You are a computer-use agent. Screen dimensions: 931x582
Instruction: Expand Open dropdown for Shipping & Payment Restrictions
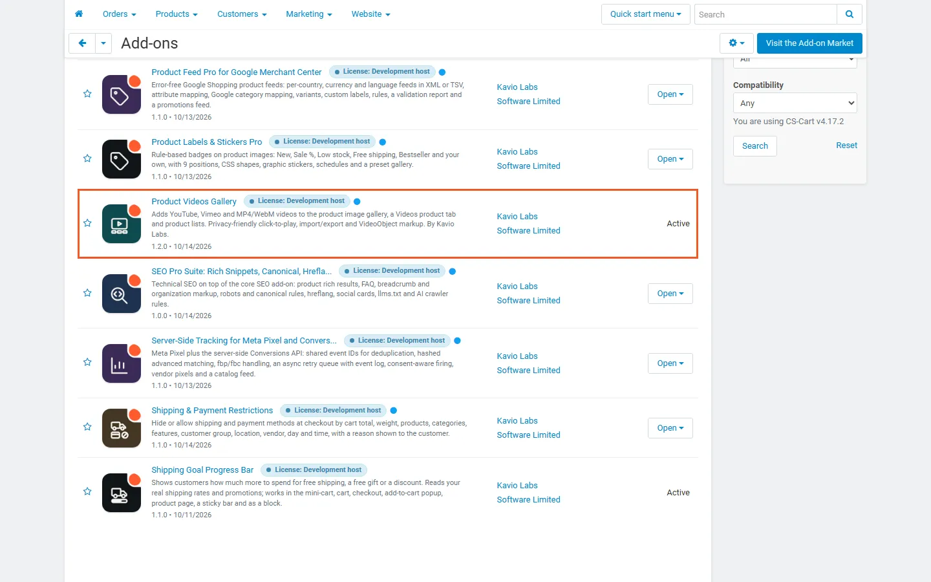pyautogui.click(x=670, y=428)
